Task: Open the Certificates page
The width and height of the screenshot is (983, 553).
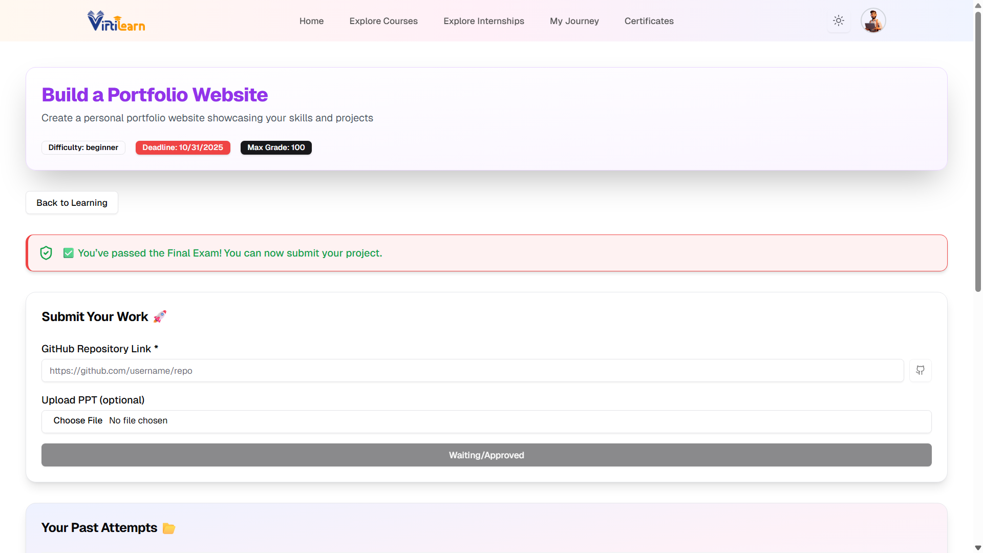Action: pos(649,21)
